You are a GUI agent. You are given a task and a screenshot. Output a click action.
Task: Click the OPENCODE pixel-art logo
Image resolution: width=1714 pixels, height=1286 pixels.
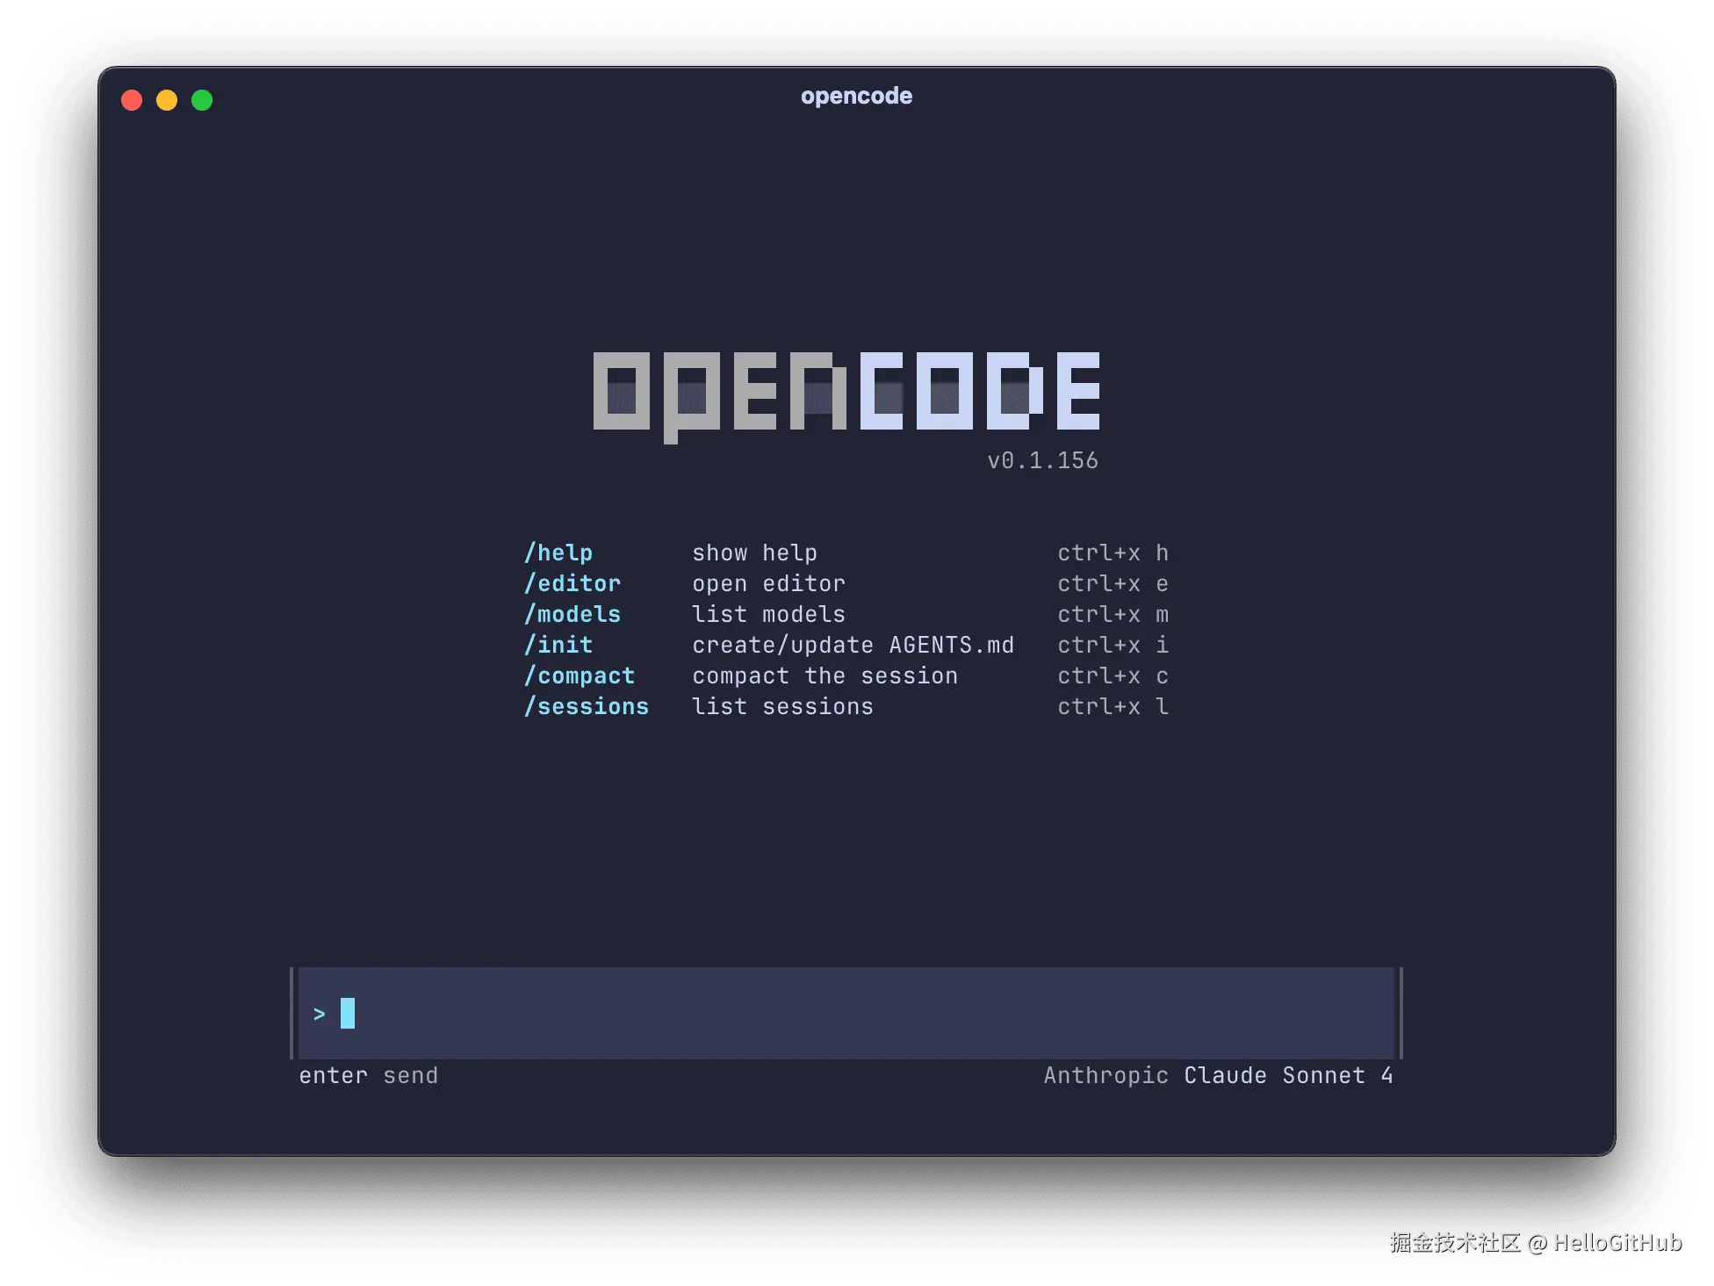[846, 392]
